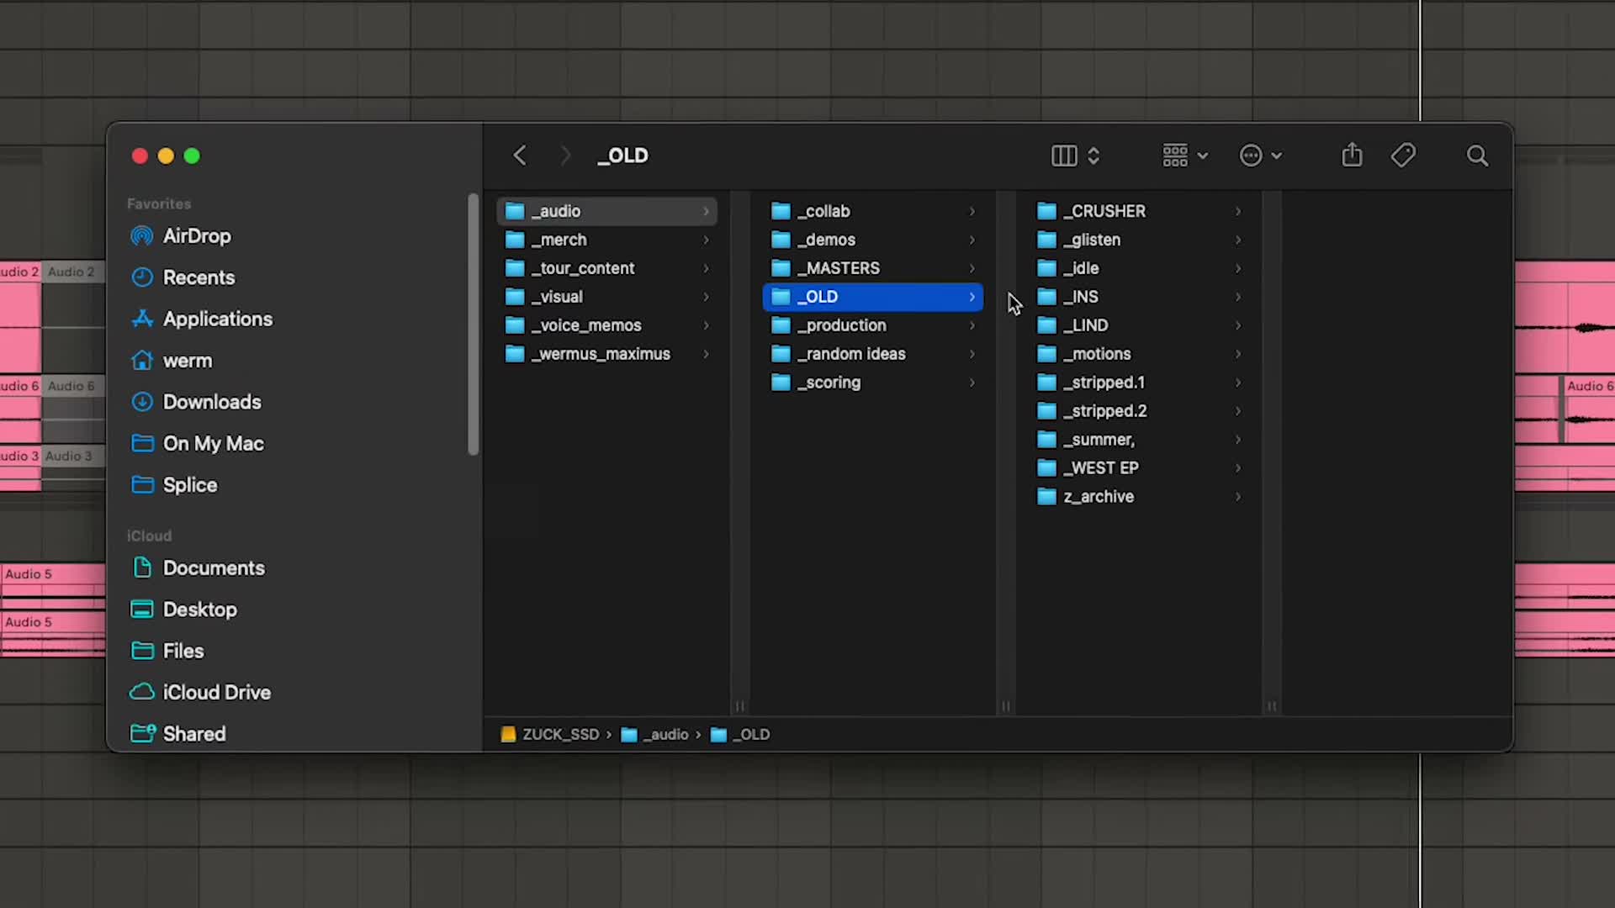Click the Finder back navigation arrow
The height and width of the screenshot is (908, 1615).
[x=520, y=156]
